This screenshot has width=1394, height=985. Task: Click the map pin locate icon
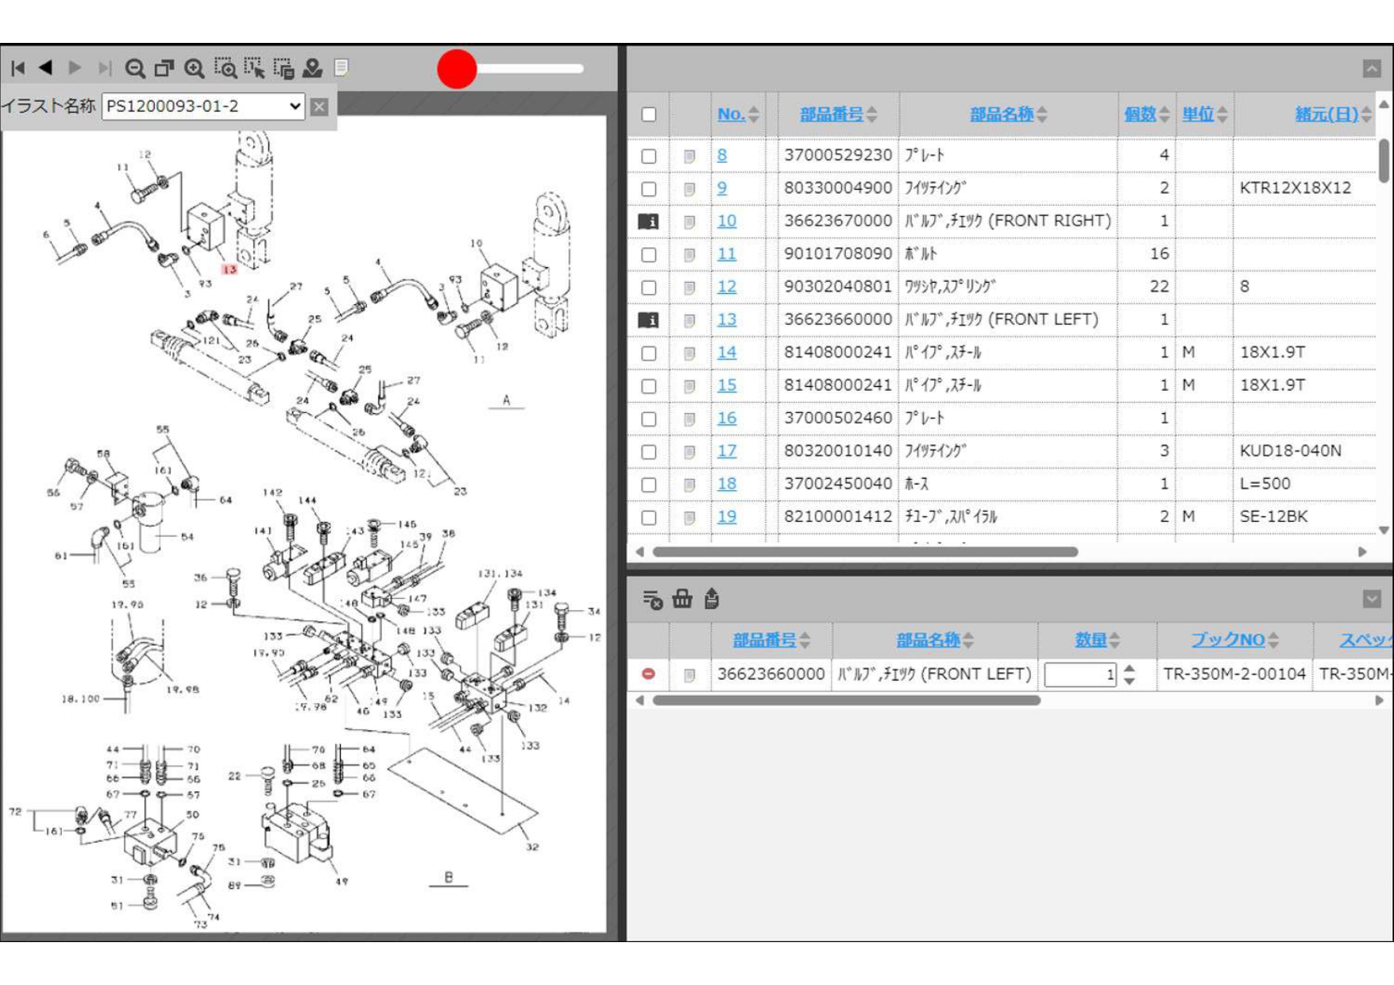(x=312, y=68)
